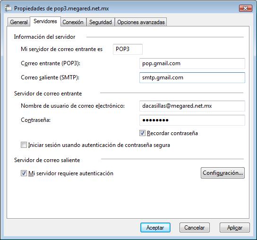Toggle the Recordar contraseña checkbox
The height and width of the screenshot is (240, 257).
click(x=142, y=133)
